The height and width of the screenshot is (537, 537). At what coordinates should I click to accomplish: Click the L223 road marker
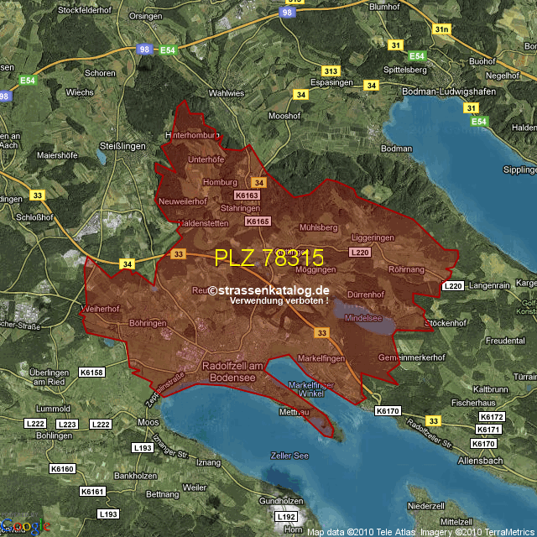coord(68,424)
